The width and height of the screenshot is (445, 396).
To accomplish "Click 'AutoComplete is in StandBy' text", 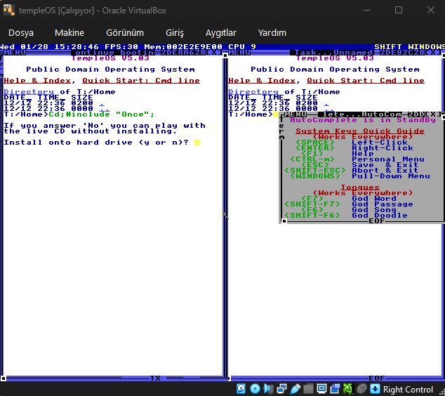I will tap(363, 120).
